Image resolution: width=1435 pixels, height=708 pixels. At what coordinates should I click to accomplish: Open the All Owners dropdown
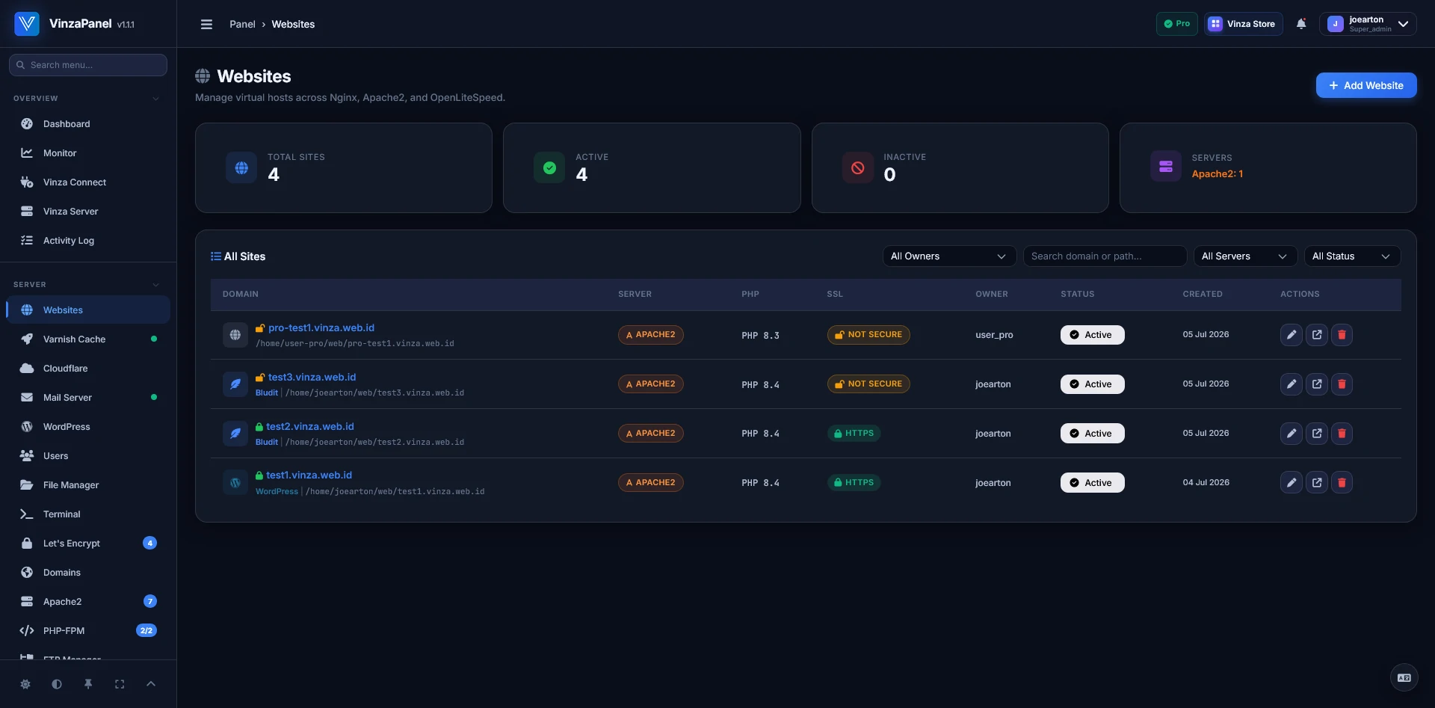point(949,256)
